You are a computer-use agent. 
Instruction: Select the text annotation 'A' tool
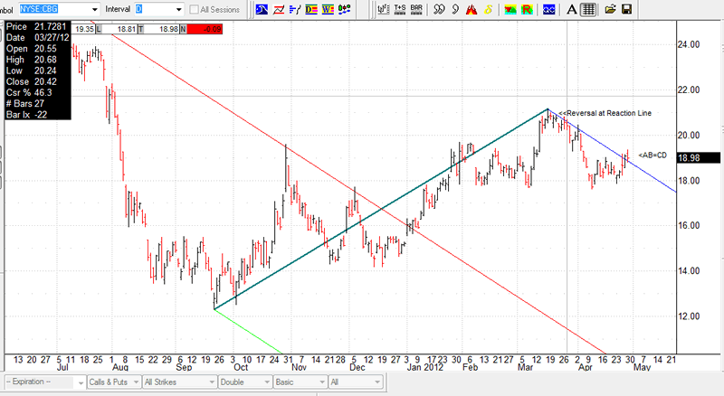click(x=571, y=9)
